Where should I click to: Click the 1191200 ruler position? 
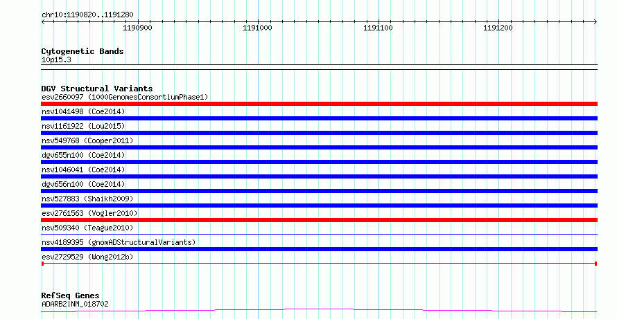[x=498, y=28]
